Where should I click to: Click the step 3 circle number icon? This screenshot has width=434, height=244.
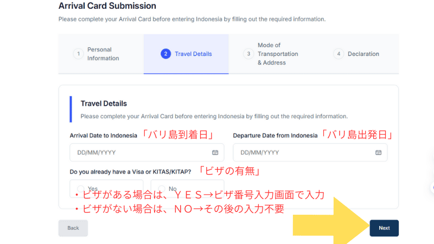coord(248,54)
